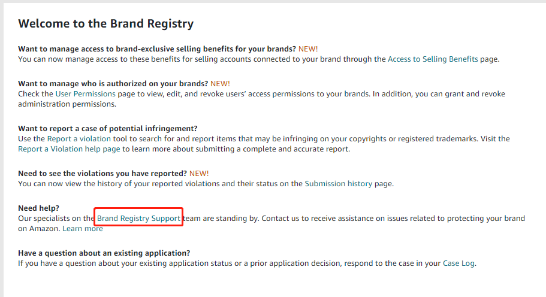
Task: Contact Brand Registry Support via highlighted link
Action: coord(138,219)
